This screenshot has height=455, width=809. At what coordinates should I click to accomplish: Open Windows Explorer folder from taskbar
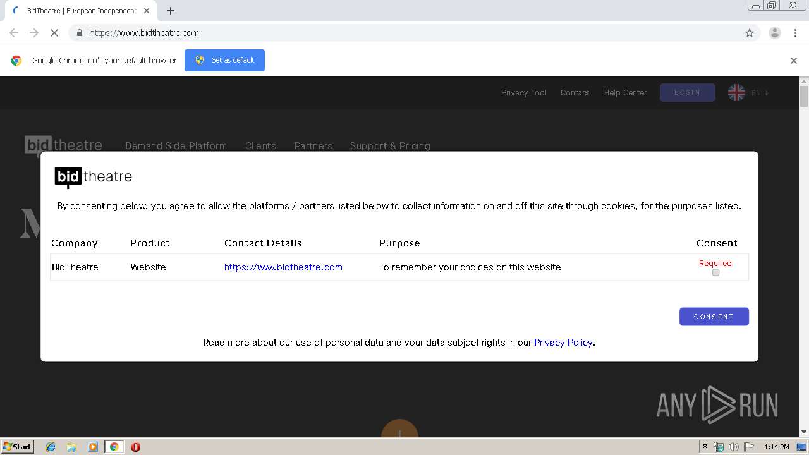coord(71,447)
